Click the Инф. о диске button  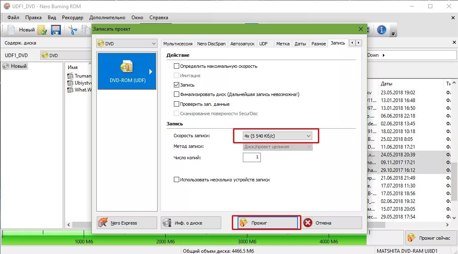[x=191, y=223]
